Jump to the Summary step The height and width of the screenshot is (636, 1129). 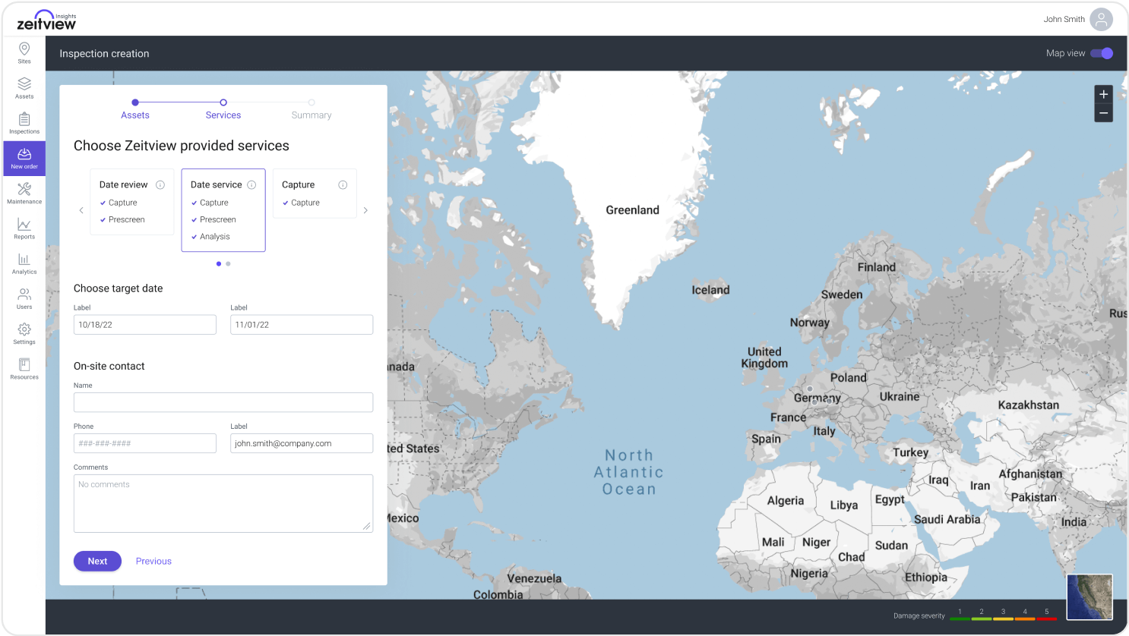312,109
